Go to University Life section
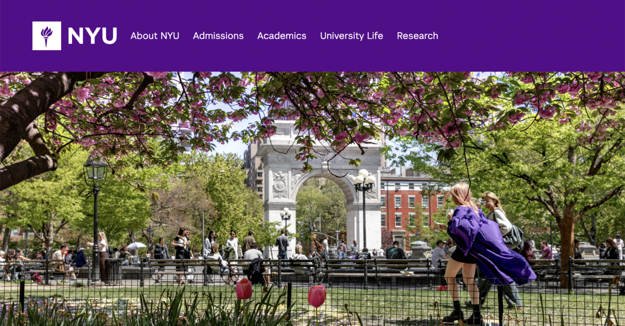 click(352, 36)
